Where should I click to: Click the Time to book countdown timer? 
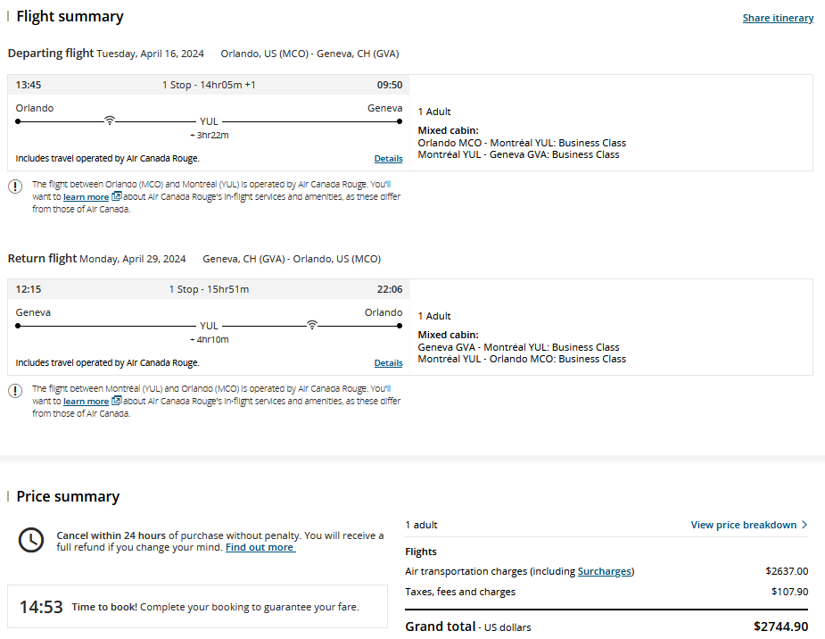click(x=39, y=606)
